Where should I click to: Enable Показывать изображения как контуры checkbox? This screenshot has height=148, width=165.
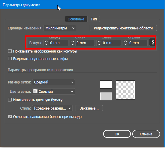pos(10,51)
